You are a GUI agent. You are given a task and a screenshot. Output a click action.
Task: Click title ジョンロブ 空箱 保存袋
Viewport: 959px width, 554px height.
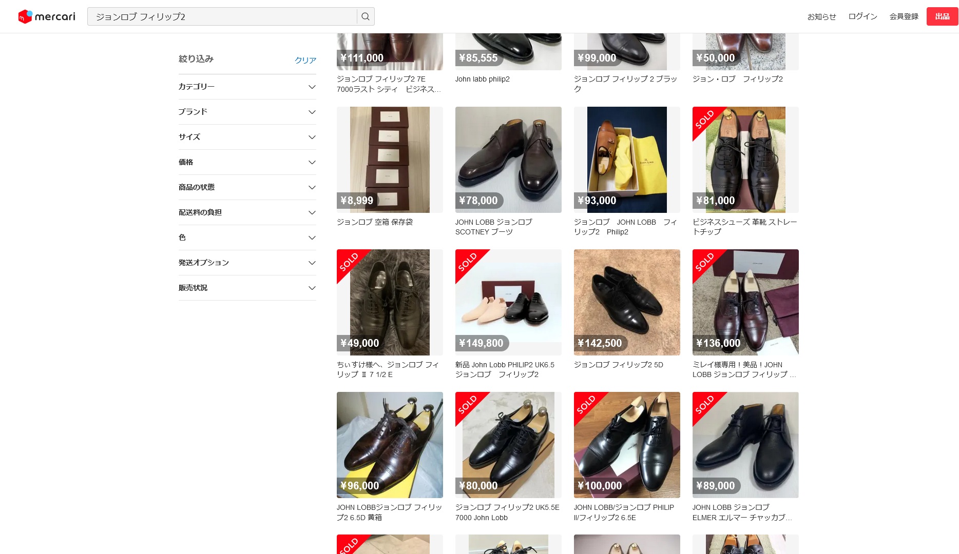[x=375, y=222]
